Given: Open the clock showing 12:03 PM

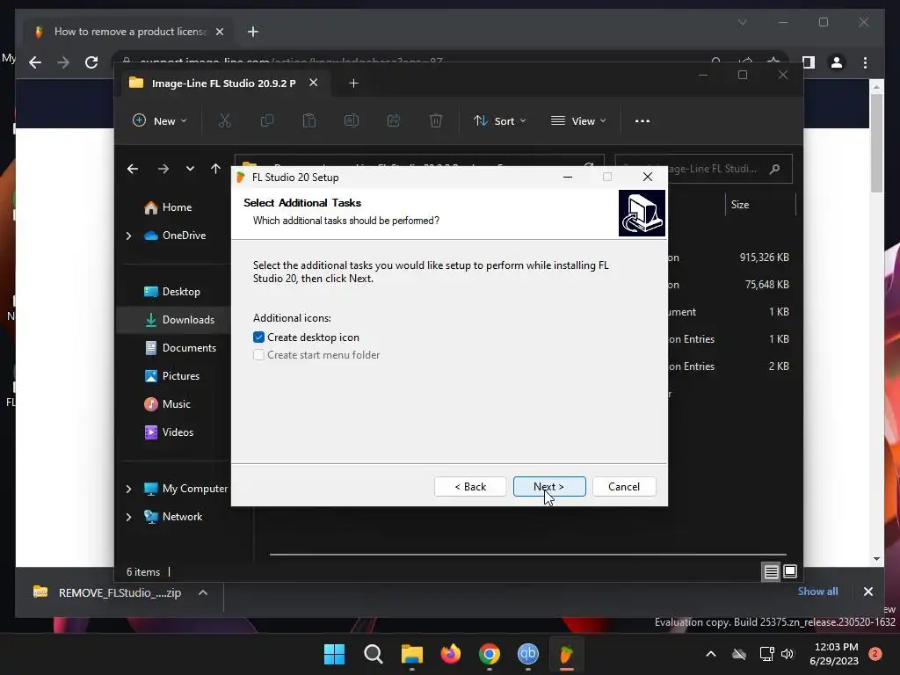Looking at the screenshot, I should point(834,654).
